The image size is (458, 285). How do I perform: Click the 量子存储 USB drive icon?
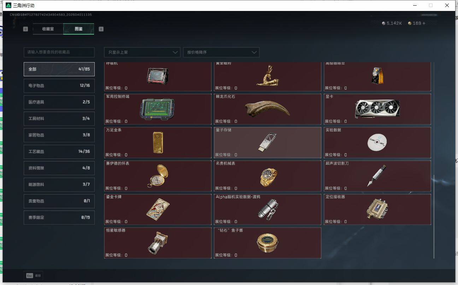tap(267, 142)
